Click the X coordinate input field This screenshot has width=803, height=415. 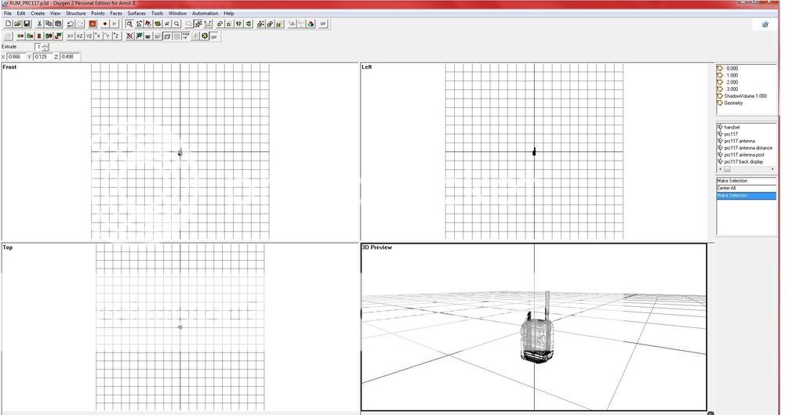[16, 57]
